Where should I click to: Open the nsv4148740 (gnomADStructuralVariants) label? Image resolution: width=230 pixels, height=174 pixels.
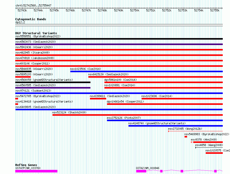point(157,123)
